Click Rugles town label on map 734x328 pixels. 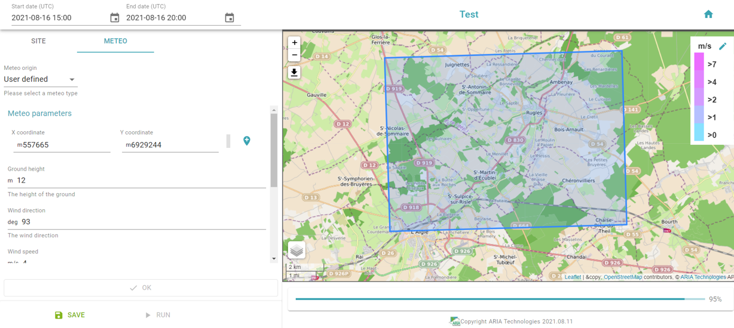(x=534, y=113)
